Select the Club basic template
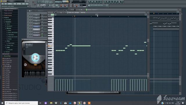186x105 pixels. pos(11,35)
